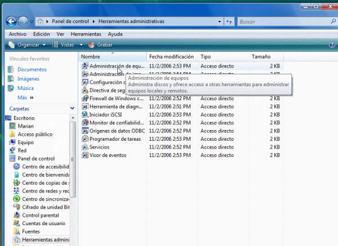
Task: Open the Archivo menu
Action: 17,34
